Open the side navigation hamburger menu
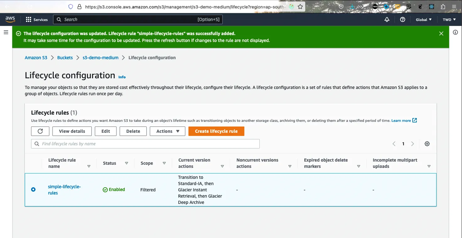 (6, 32)
